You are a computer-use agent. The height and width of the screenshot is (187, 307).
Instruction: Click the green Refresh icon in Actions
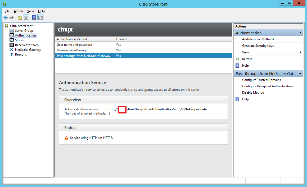(x=237, y=59)
